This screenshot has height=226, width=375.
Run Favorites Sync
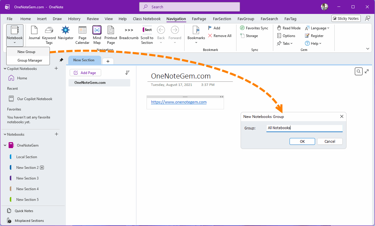254,28
